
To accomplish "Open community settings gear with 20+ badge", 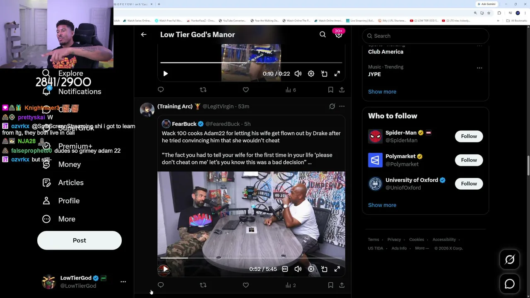I will pos(339,35).
